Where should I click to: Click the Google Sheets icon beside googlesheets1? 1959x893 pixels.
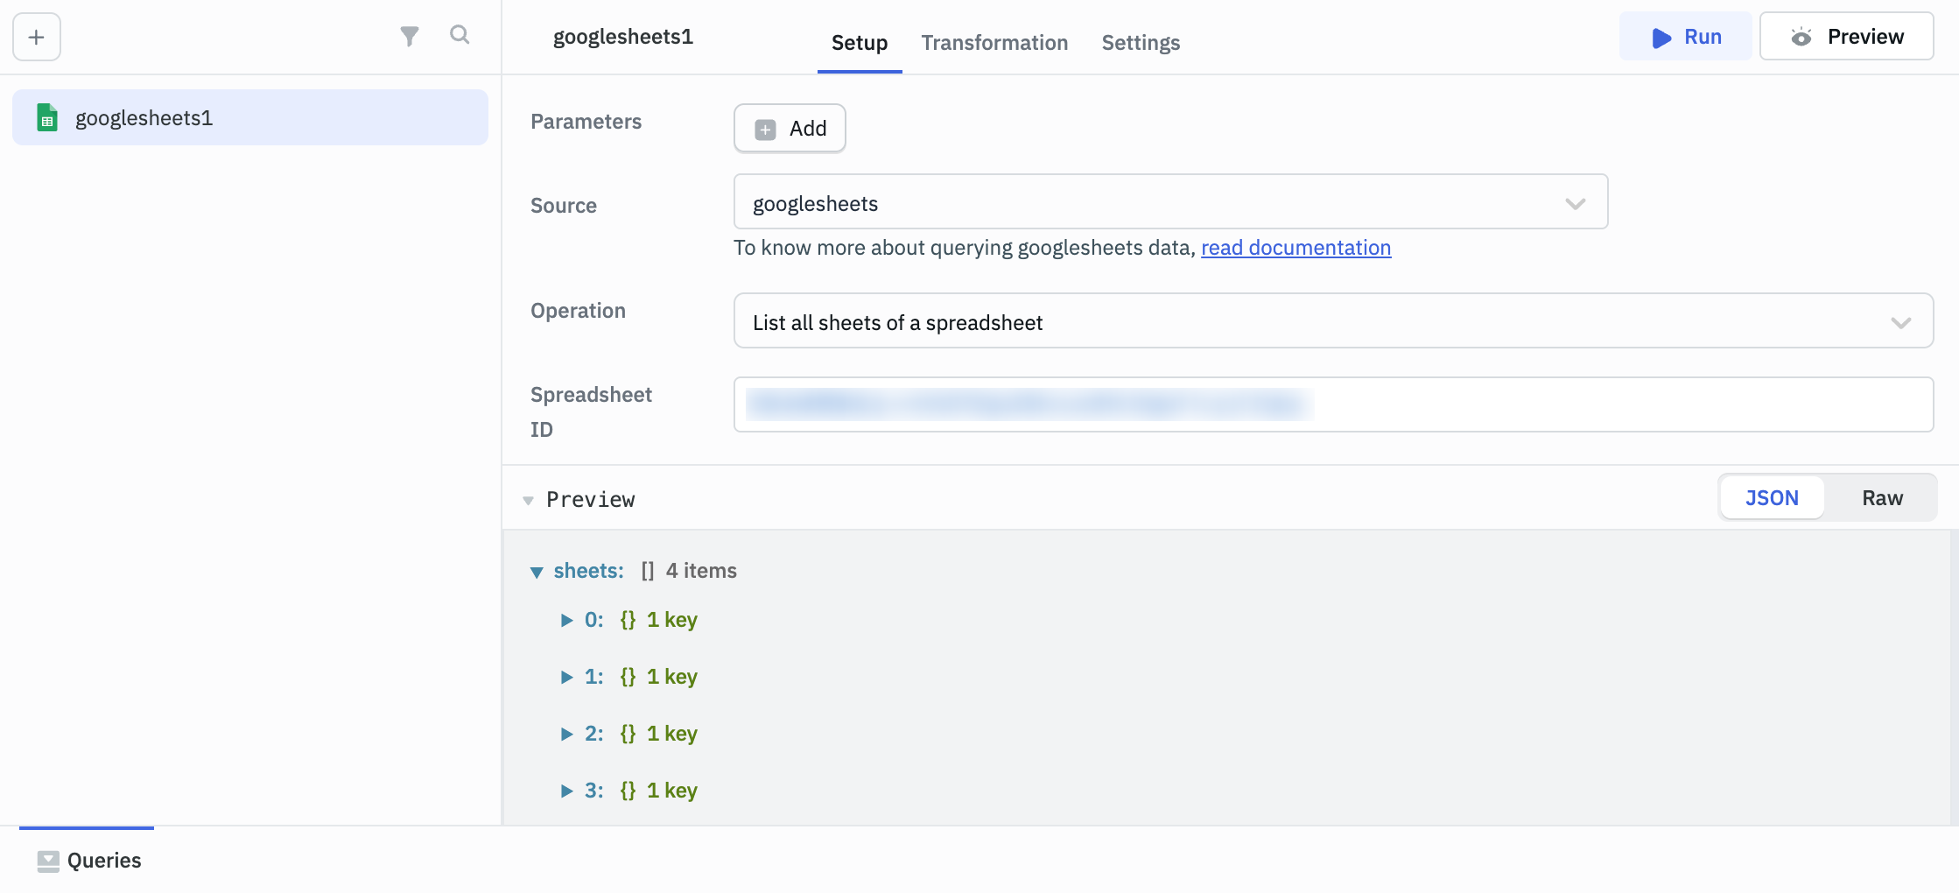(47, 117)
